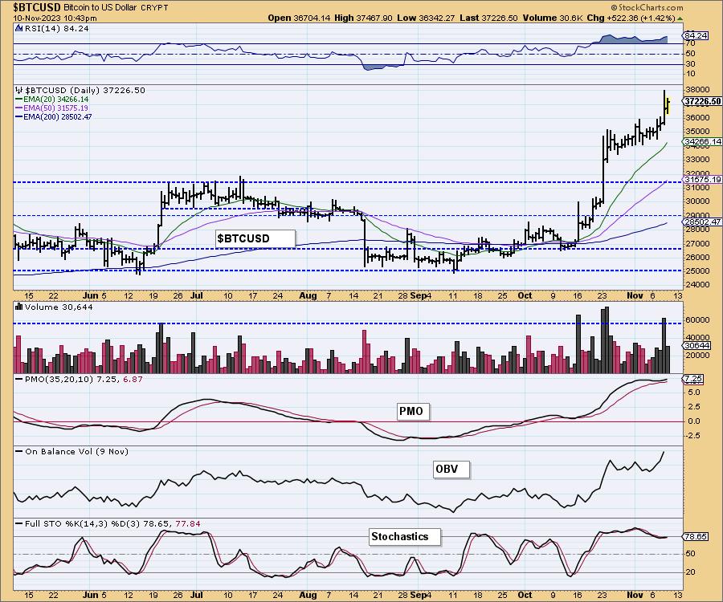Viewport: 723px width, 602px height.
Task: Click the On Balance Vol (9 Nov) label
Action: (x=72, y=451)
